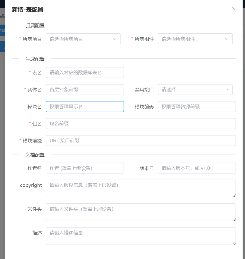The image size is (245, 259).
Task: Select the 模块名 text field
Action: pos(85,106)
